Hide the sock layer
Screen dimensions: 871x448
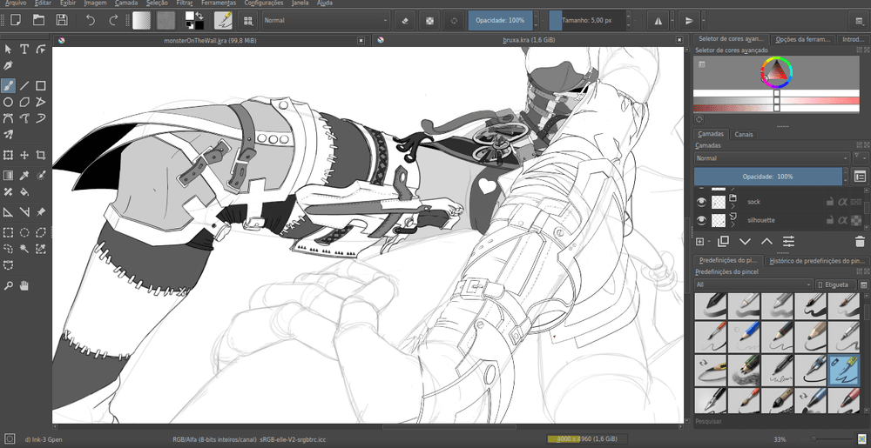pos(700,201)
